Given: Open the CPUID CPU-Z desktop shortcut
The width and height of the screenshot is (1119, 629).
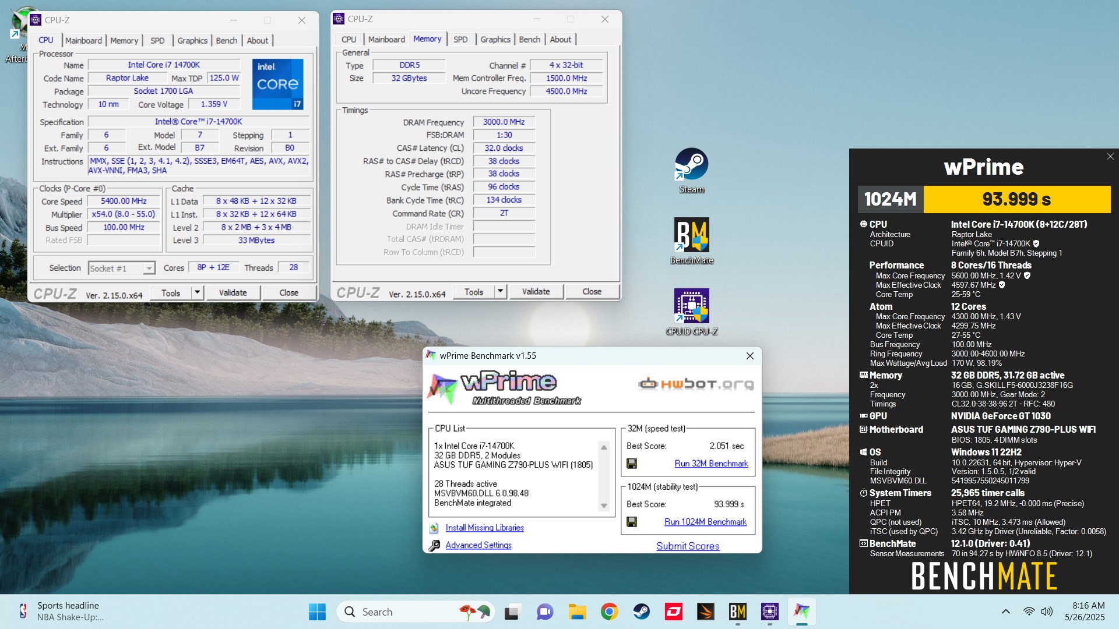Looking at the screenshot, I should (691, 312).
